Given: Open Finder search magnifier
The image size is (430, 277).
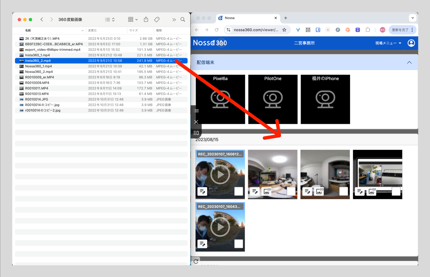Looking at the screenshot, I should [x=183, y=19].
